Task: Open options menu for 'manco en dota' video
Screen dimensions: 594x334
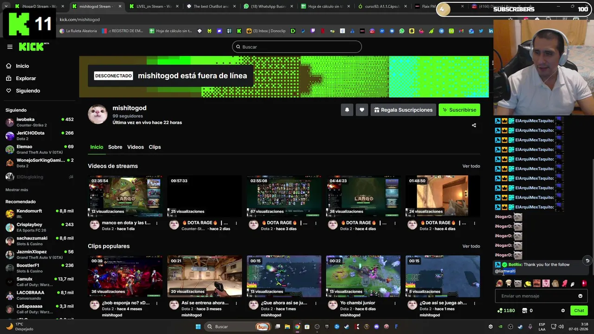Action: (157, 223)
